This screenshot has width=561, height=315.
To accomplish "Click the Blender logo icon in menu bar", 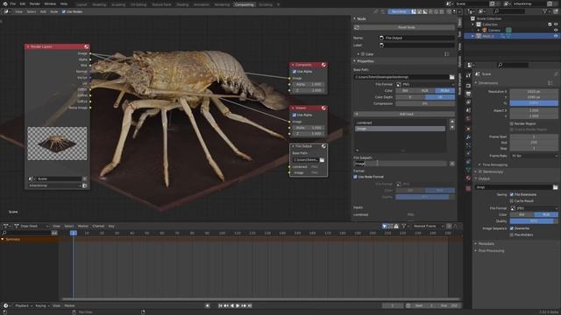I will (x=5, y=3).
